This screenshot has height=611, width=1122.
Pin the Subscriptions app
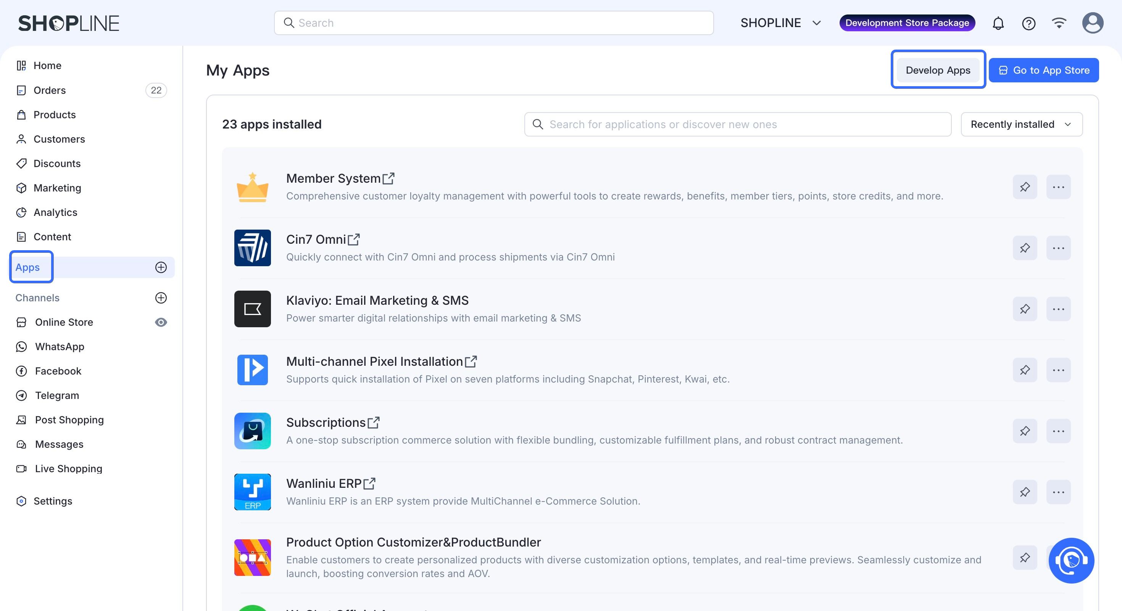(1024, 431)
